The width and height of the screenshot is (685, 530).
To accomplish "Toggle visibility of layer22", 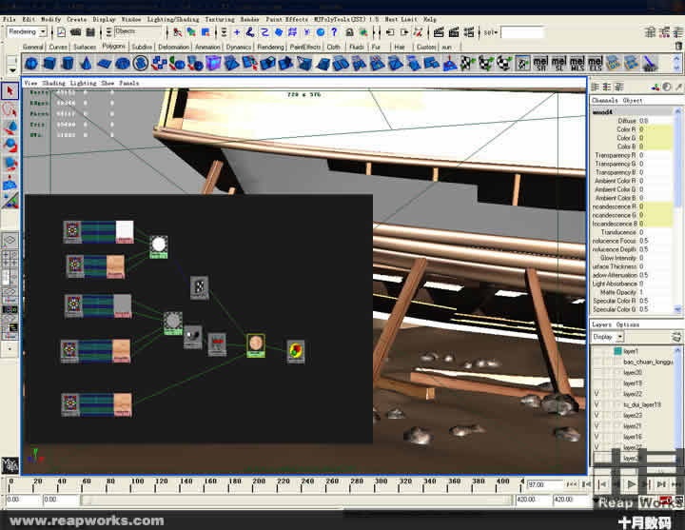I will tap(597, 394).
